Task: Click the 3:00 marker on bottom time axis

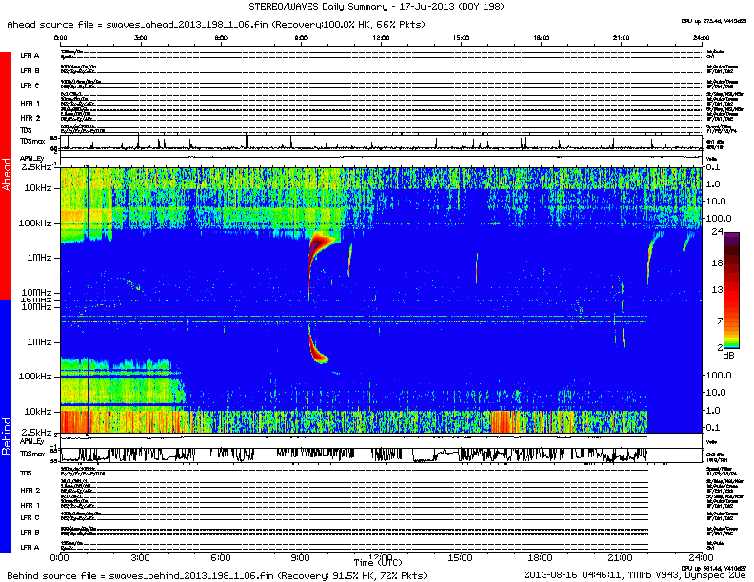Action: point(140,556)
